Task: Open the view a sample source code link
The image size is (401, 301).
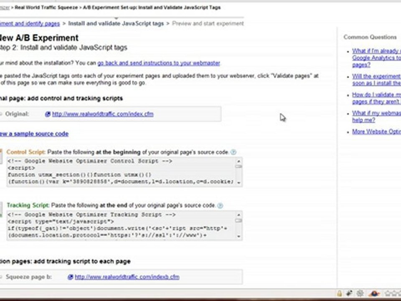Action: pyautogui.click(x=34, y=134)
